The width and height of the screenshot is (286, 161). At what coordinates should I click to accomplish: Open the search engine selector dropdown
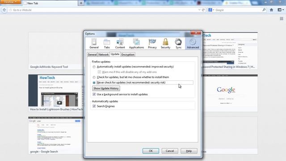[211, 10]
